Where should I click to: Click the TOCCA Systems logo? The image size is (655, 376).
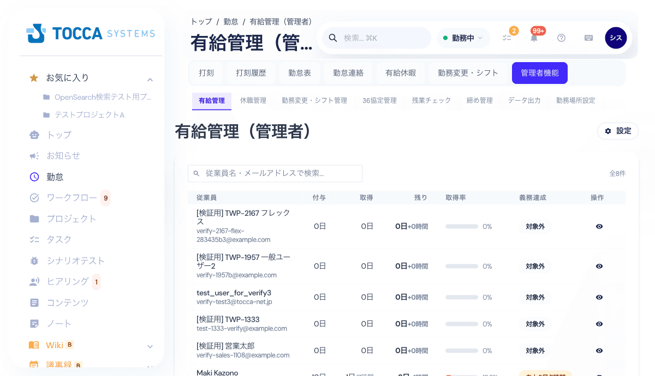[x=91, y=33]
